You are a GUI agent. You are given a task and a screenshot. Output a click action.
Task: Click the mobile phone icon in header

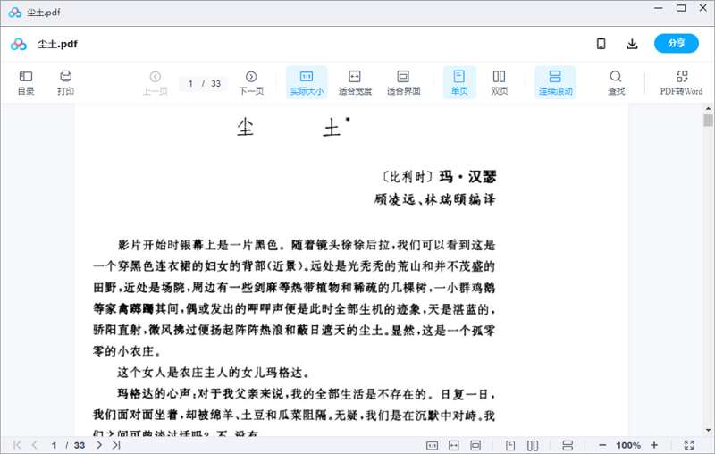coord(601,44)
